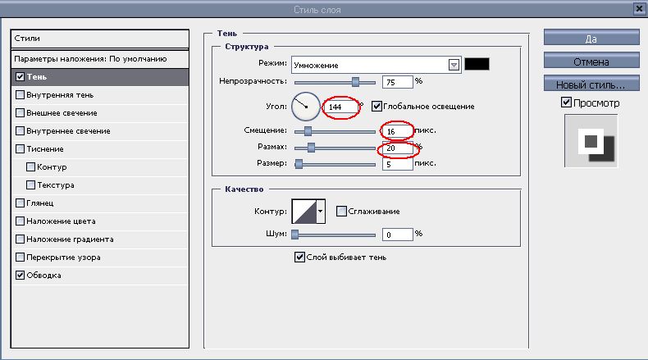Select the Наложение градиента style entry
The height and width of the screenshot is (360, 648).
[70, 239]
